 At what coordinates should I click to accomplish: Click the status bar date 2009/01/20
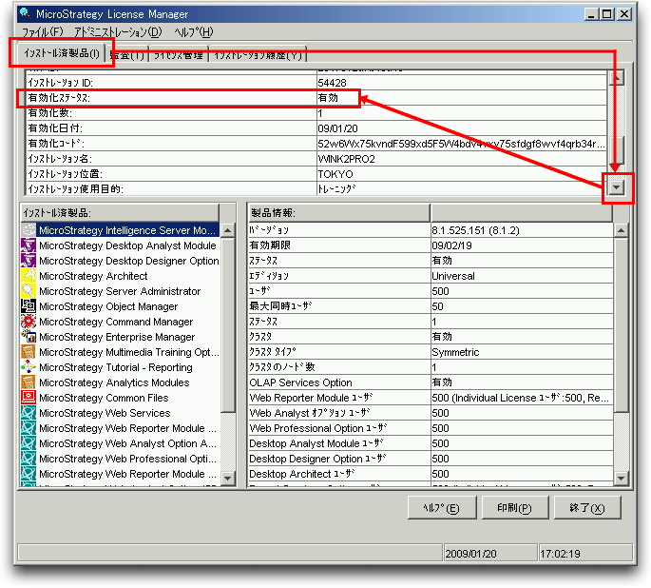[x=470, y=554]
